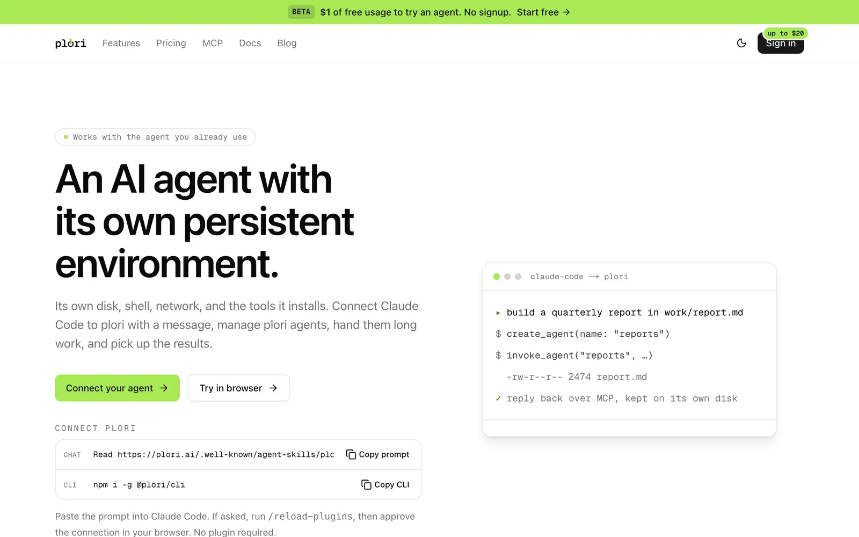Click 'claude-code' in the terminal title
859x537 pixels.
557,277
